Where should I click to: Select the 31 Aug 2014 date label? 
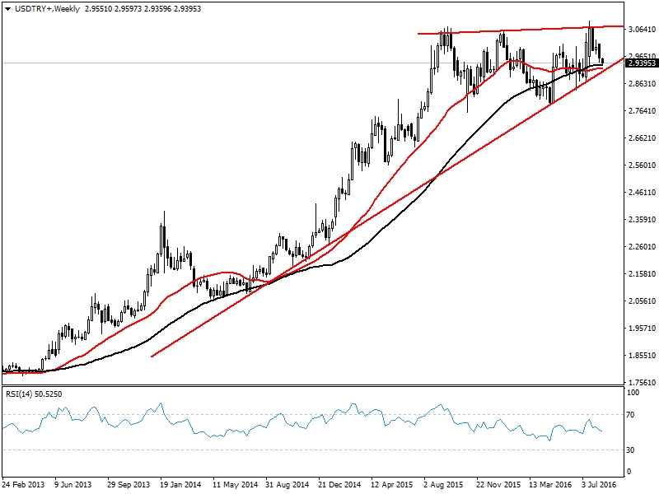287,484
